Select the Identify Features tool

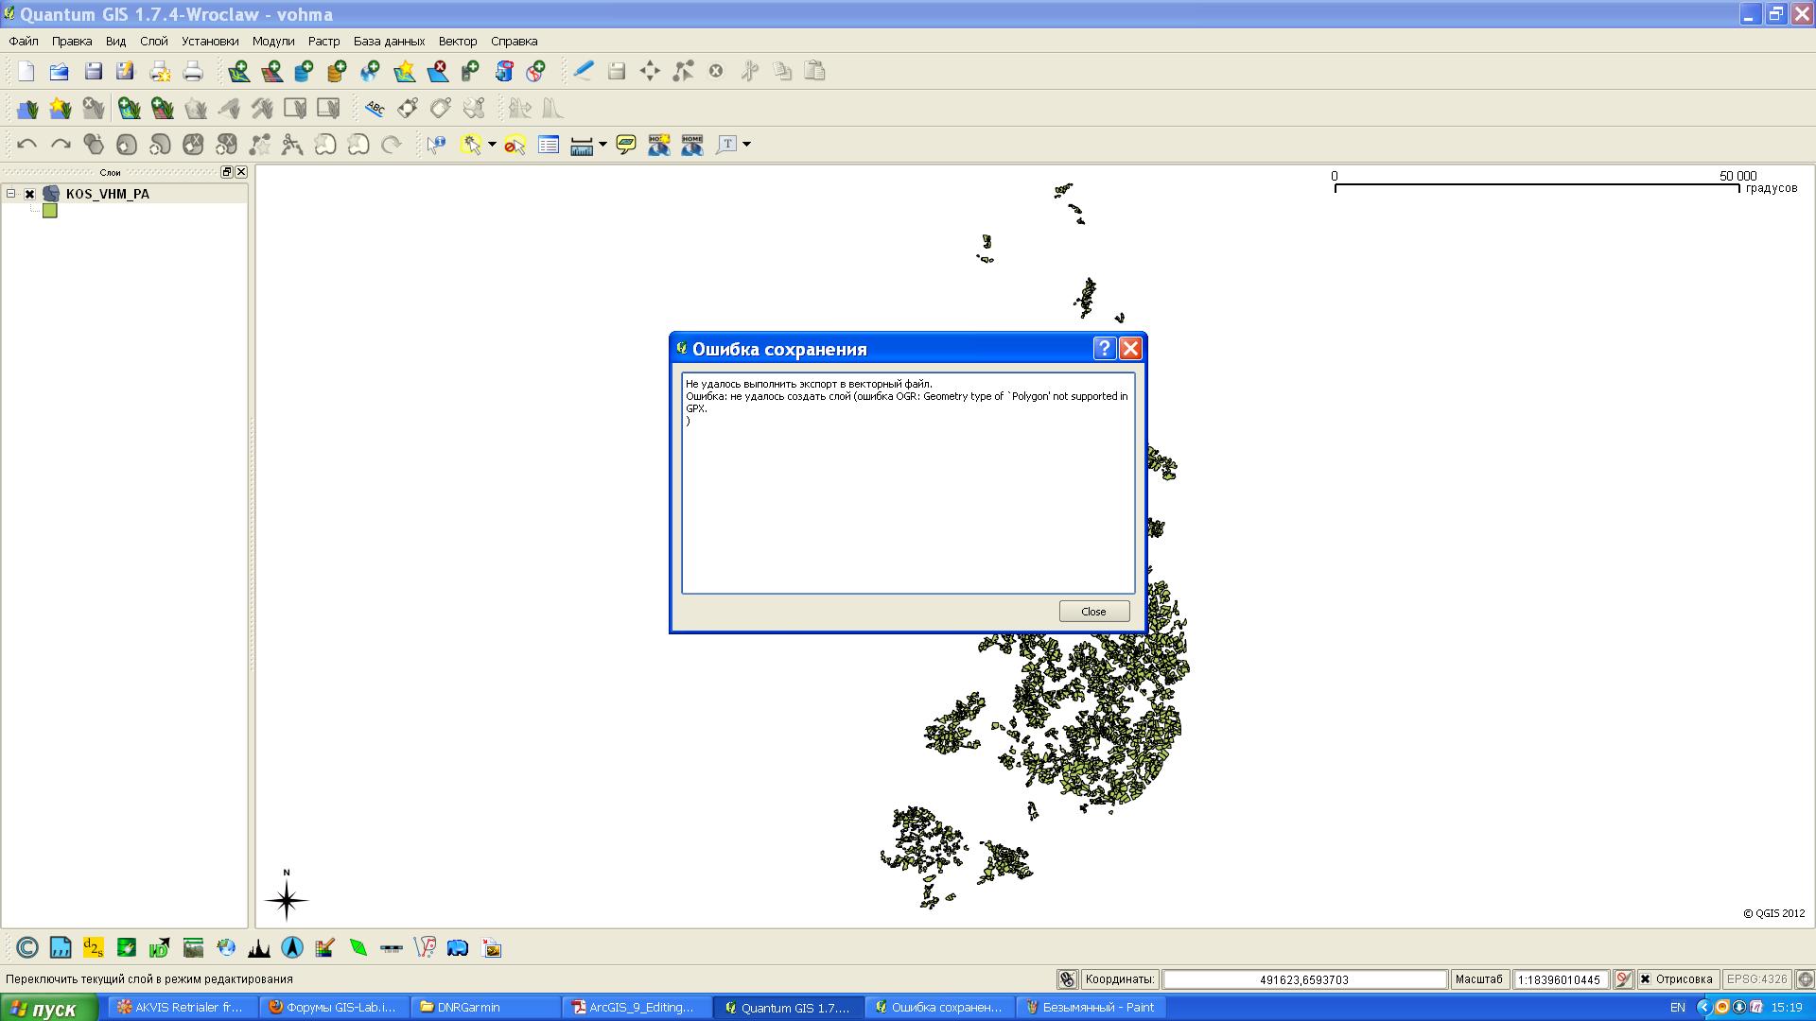tap(435, 145)
